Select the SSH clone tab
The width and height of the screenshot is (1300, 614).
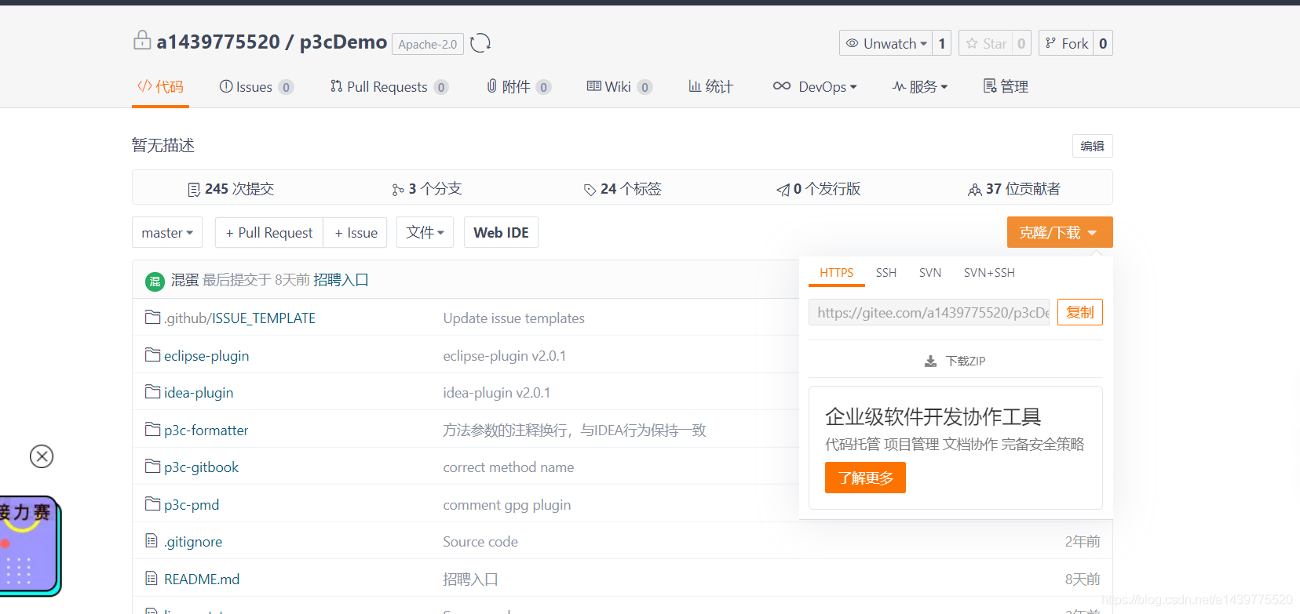click(886, 273)
